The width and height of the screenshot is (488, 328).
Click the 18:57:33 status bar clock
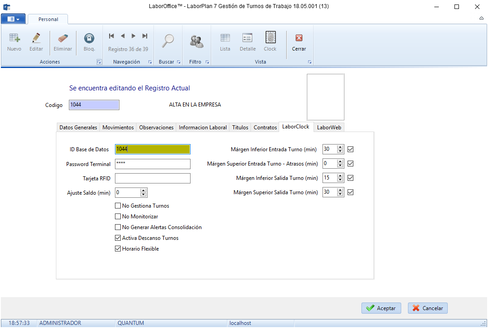click(19, 323)
